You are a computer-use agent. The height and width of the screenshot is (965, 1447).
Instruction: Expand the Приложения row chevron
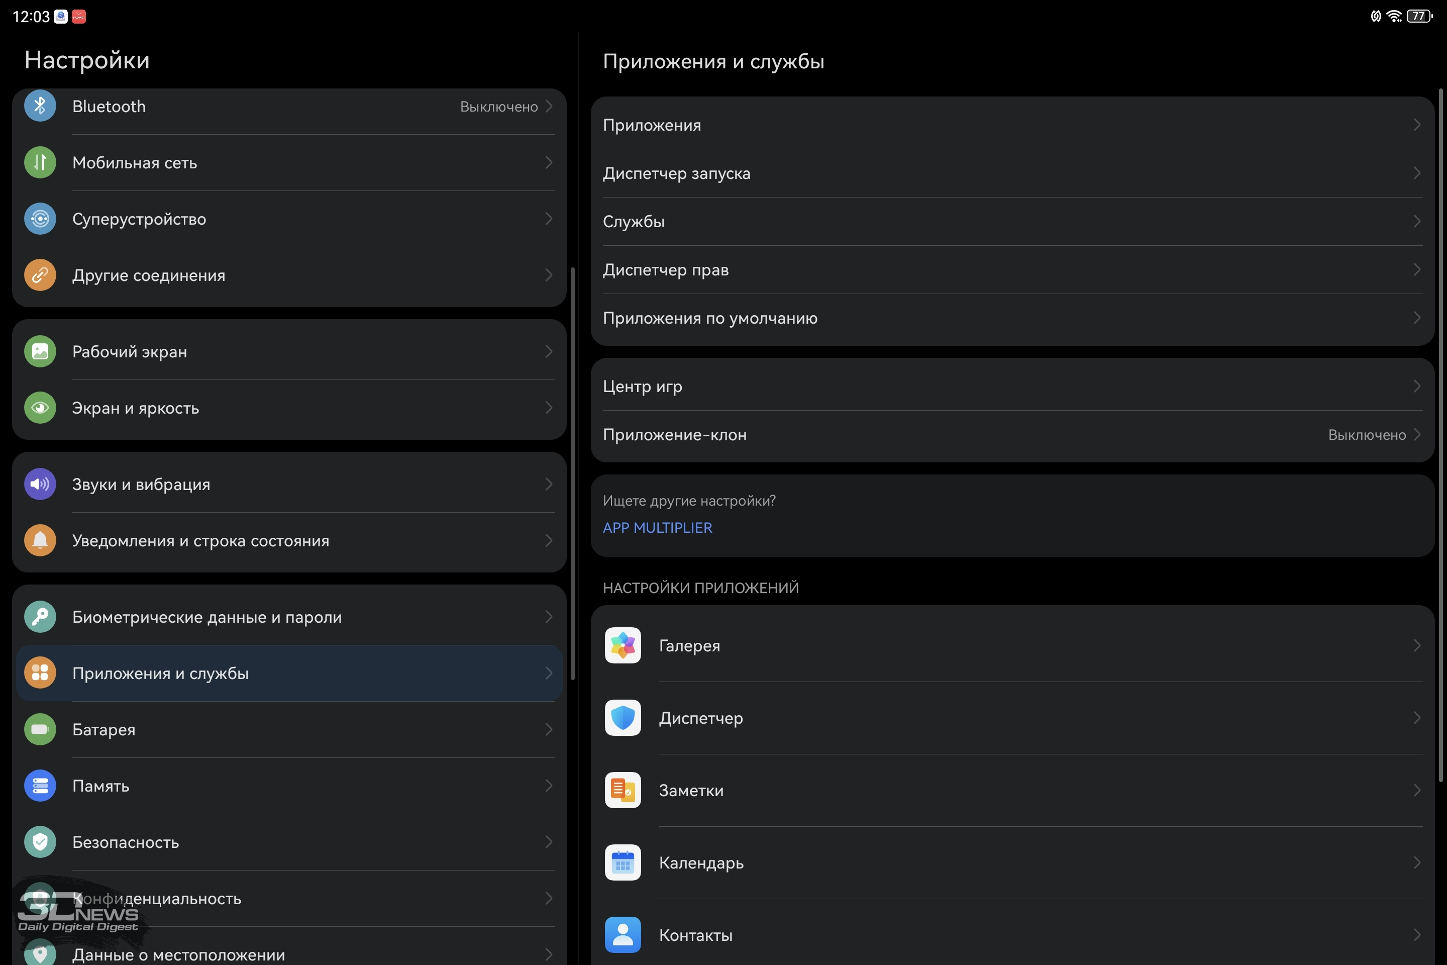(x=1417, y=125)
